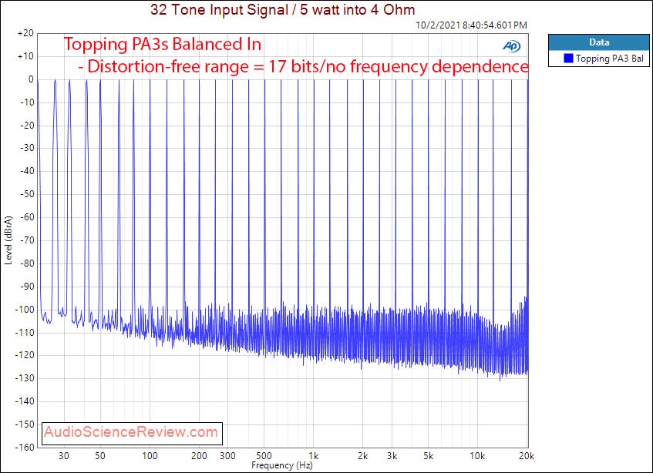Screen dimensions: 653x473
Task: Click the 20k x-axis tick label
Action: pos(527,456)
